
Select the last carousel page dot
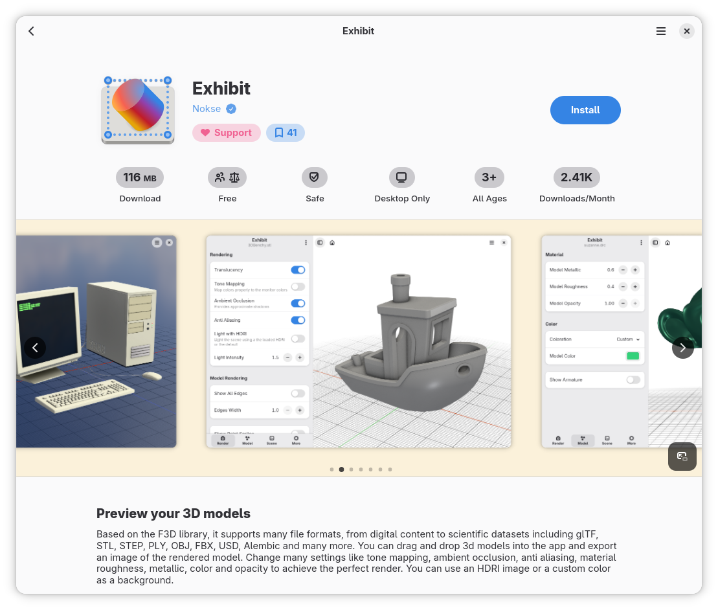390,469
